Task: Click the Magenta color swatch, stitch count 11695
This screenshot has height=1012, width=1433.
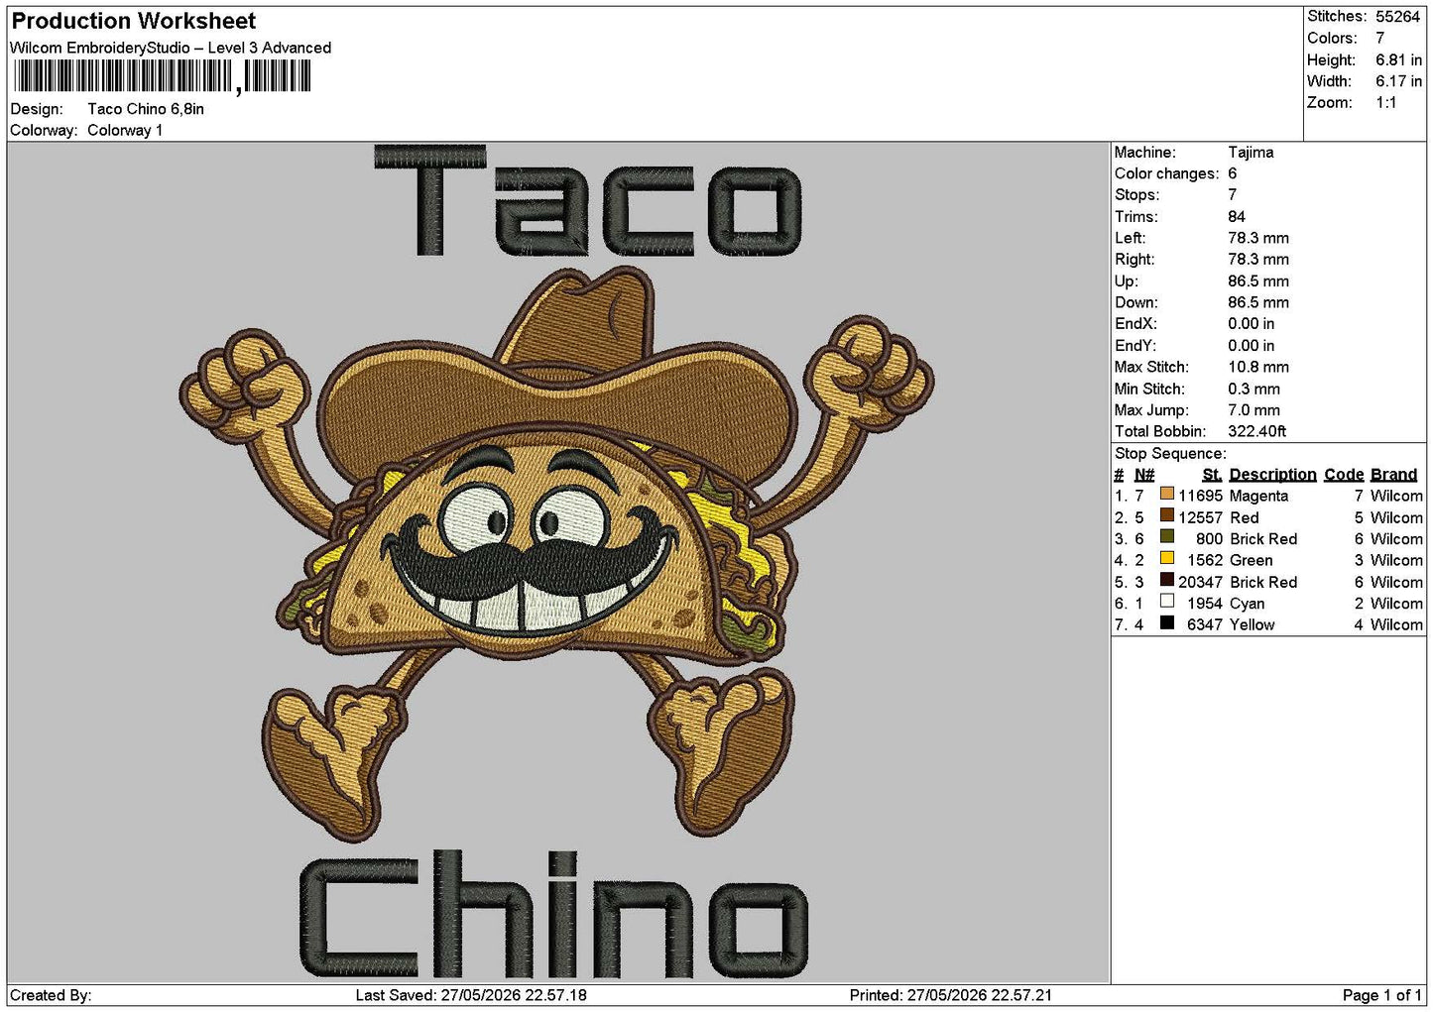Action: pos(1167,494)
